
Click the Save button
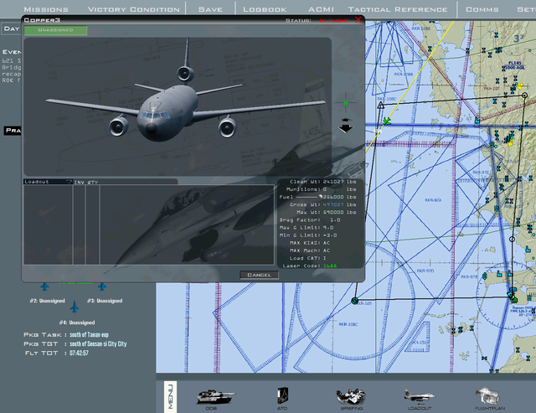(210, 9)
